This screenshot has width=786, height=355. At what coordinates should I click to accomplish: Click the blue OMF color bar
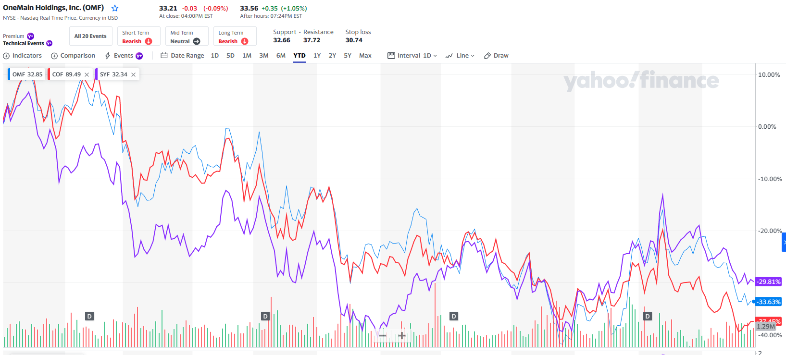coord(9,74)
